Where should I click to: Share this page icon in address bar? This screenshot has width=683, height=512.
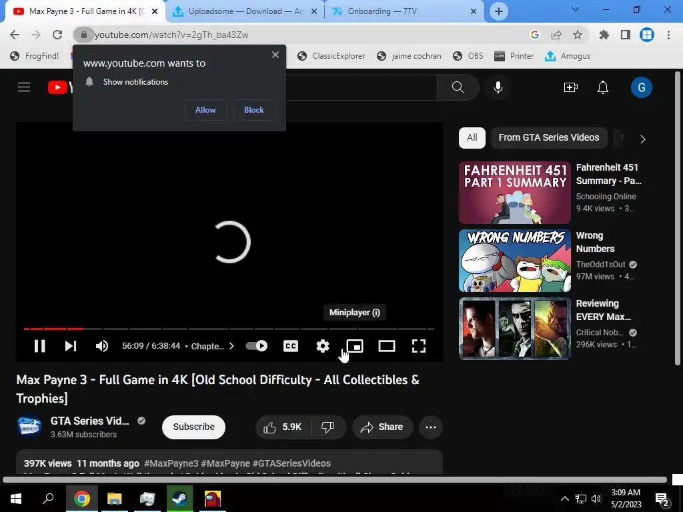coord(556,35)
